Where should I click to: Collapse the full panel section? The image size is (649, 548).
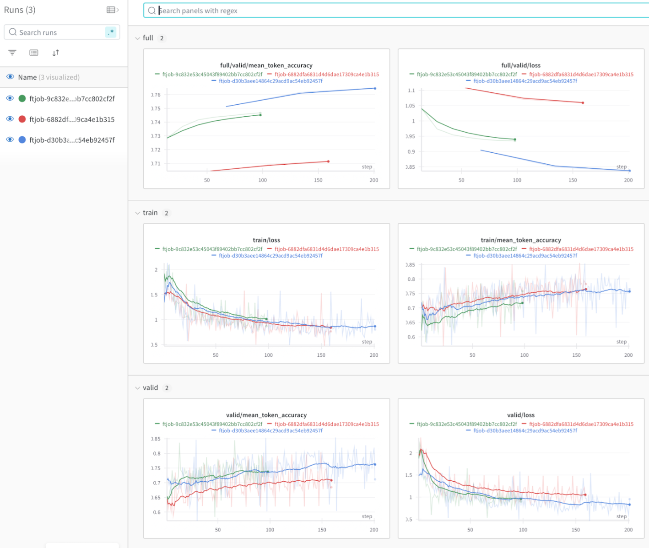coord(138,38)
